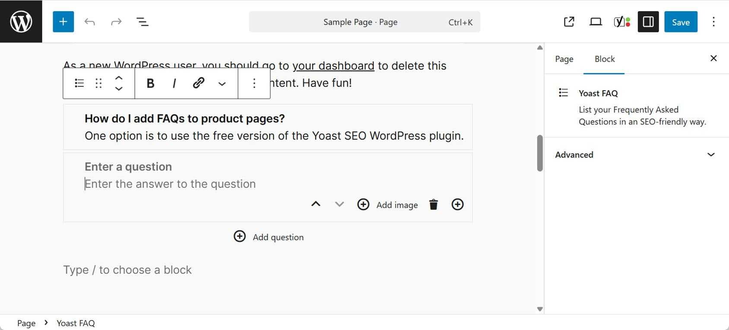
Task: Open the WordPress logo site menu
Action: [x=21, y=22]
